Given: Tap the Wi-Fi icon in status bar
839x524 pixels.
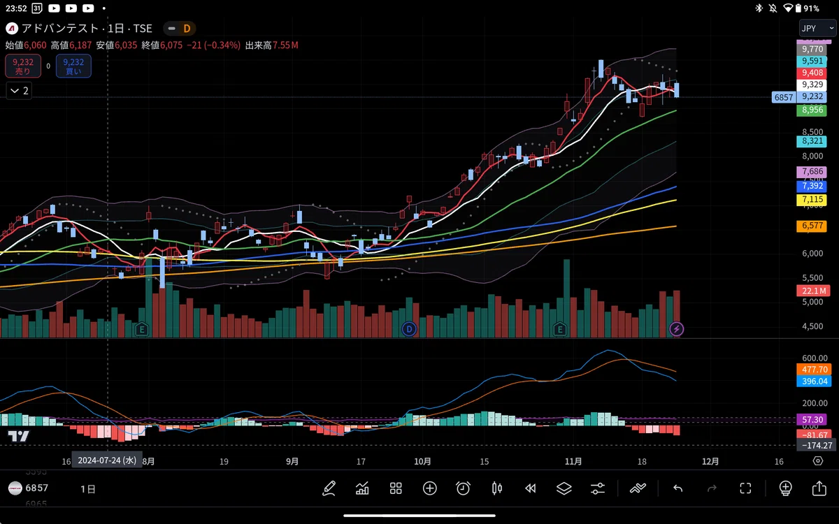Looking at the screenshot, I should tap(789, 8).
